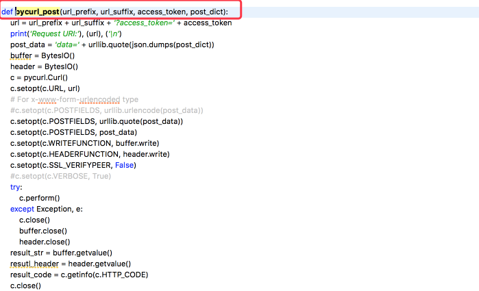This screenshot has height=291, width=479.
Task: Click c.setopt(c.URL, url) line
Action: [x=45, y=88]
